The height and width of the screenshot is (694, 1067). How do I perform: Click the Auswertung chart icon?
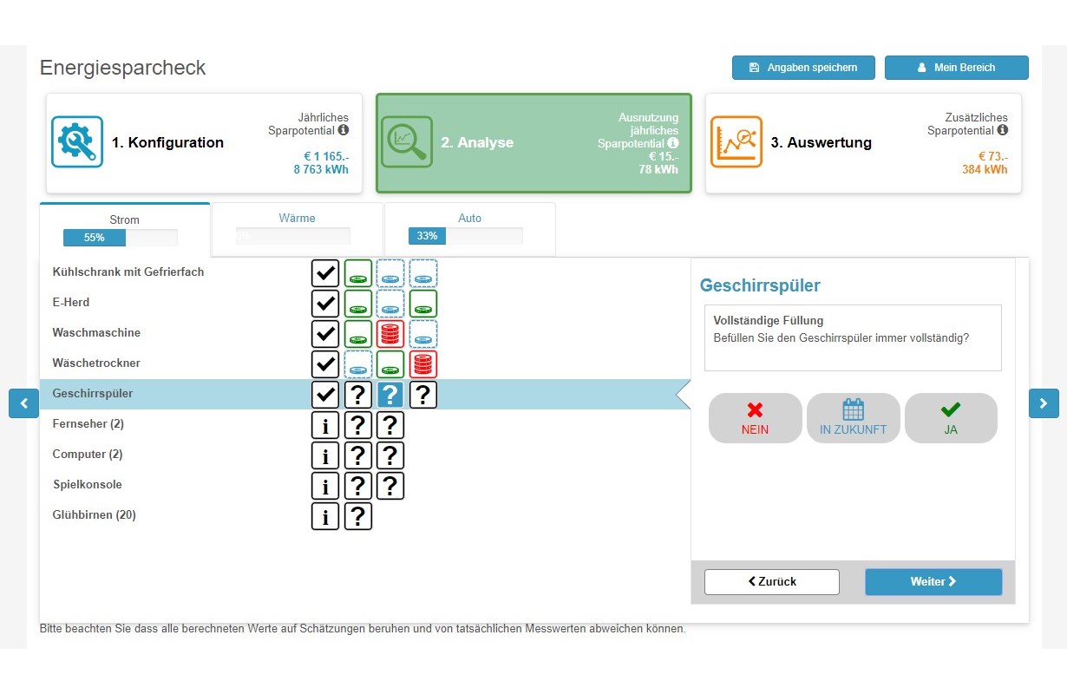[736, 142]
